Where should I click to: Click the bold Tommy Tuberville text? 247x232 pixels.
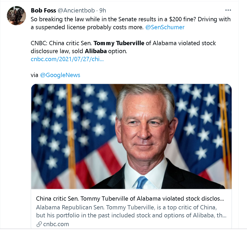click(119, 43)
